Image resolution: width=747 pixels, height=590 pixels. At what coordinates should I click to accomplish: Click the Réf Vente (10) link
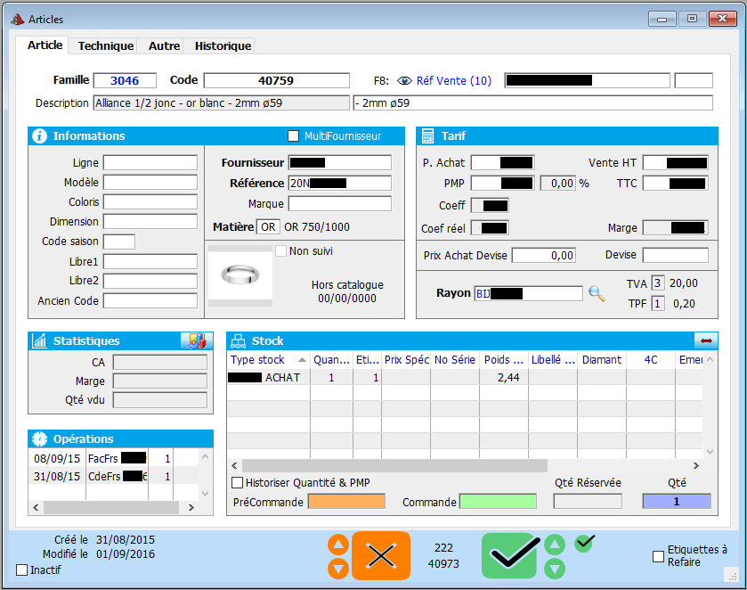(x=453, y=80)
